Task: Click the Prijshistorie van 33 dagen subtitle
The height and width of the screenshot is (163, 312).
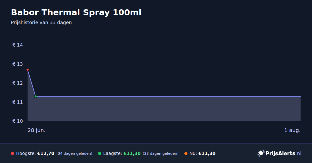Action: coord(41,23)
